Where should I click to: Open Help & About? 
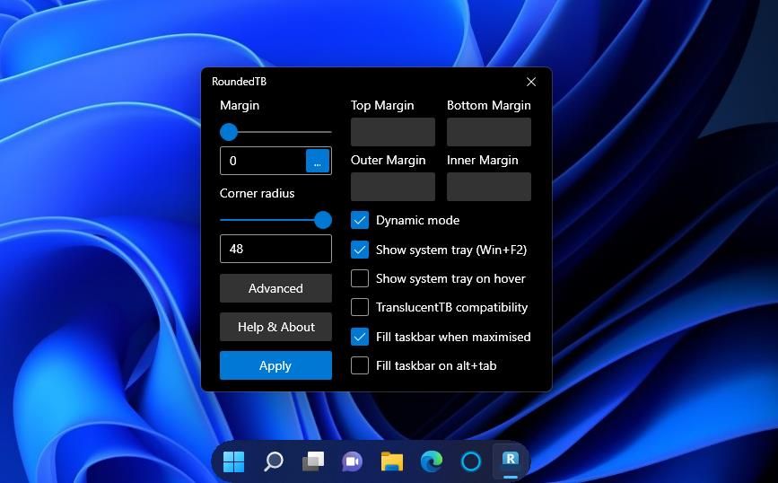[275, 327]
